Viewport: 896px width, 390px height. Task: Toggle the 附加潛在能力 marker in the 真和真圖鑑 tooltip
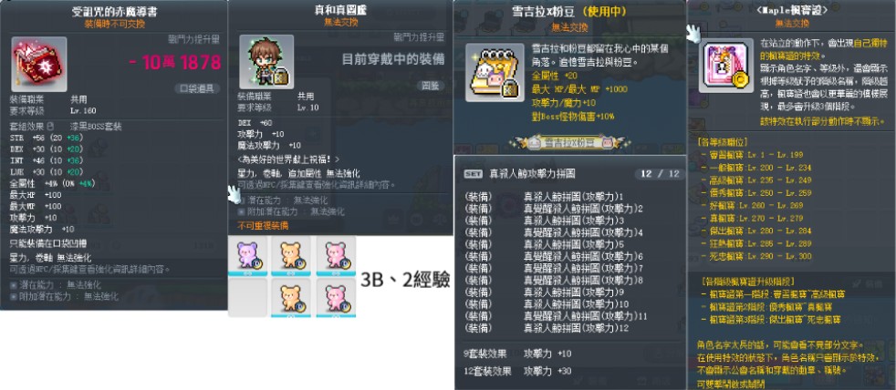(x=241, y=211)
